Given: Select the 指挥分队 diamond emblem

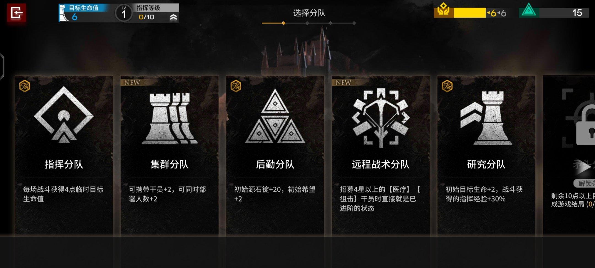Looking at the screenshot, I should tap(64, 115).
